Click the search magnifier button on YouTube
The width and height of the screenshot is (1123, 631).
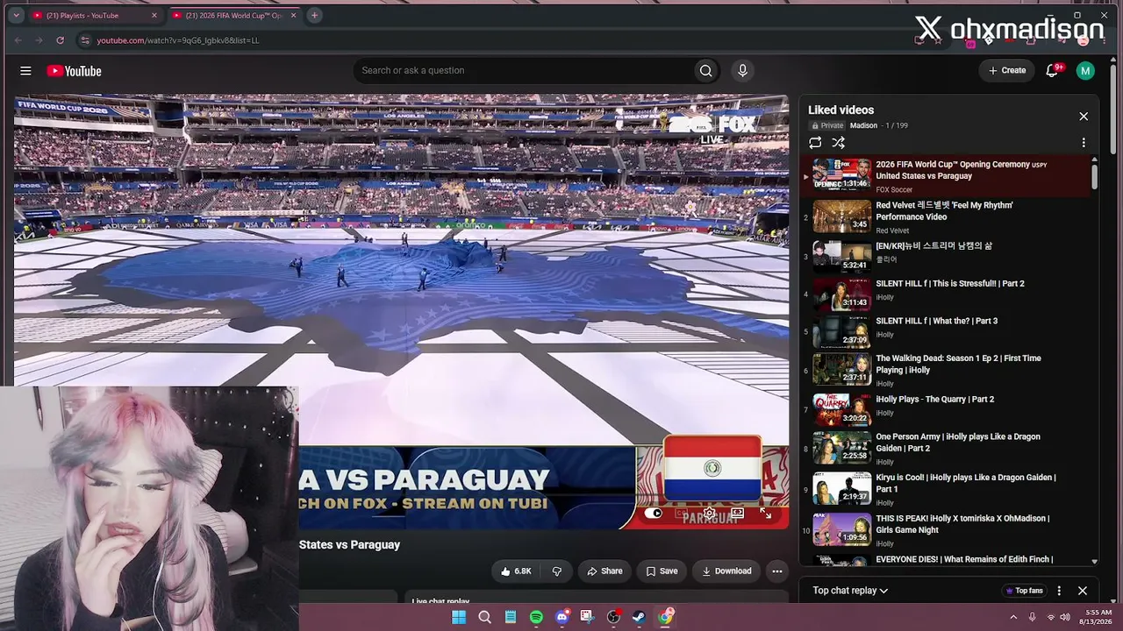(705, 71)
